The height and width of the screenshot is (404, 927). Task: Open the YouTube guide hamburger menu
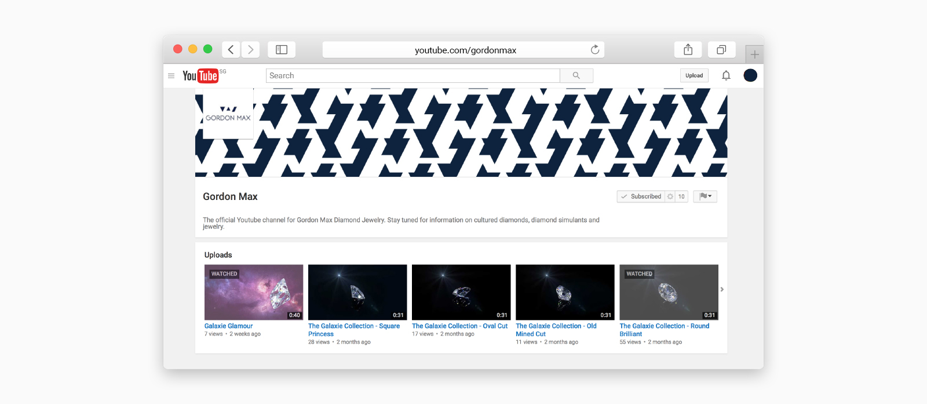pyautogui.click(x=171, y=76)
